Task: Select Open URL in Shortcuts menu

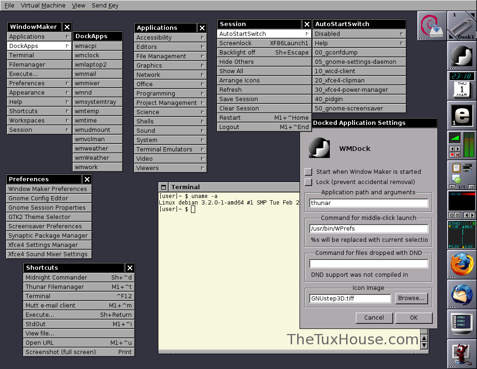Action: (x=79, y=343)
